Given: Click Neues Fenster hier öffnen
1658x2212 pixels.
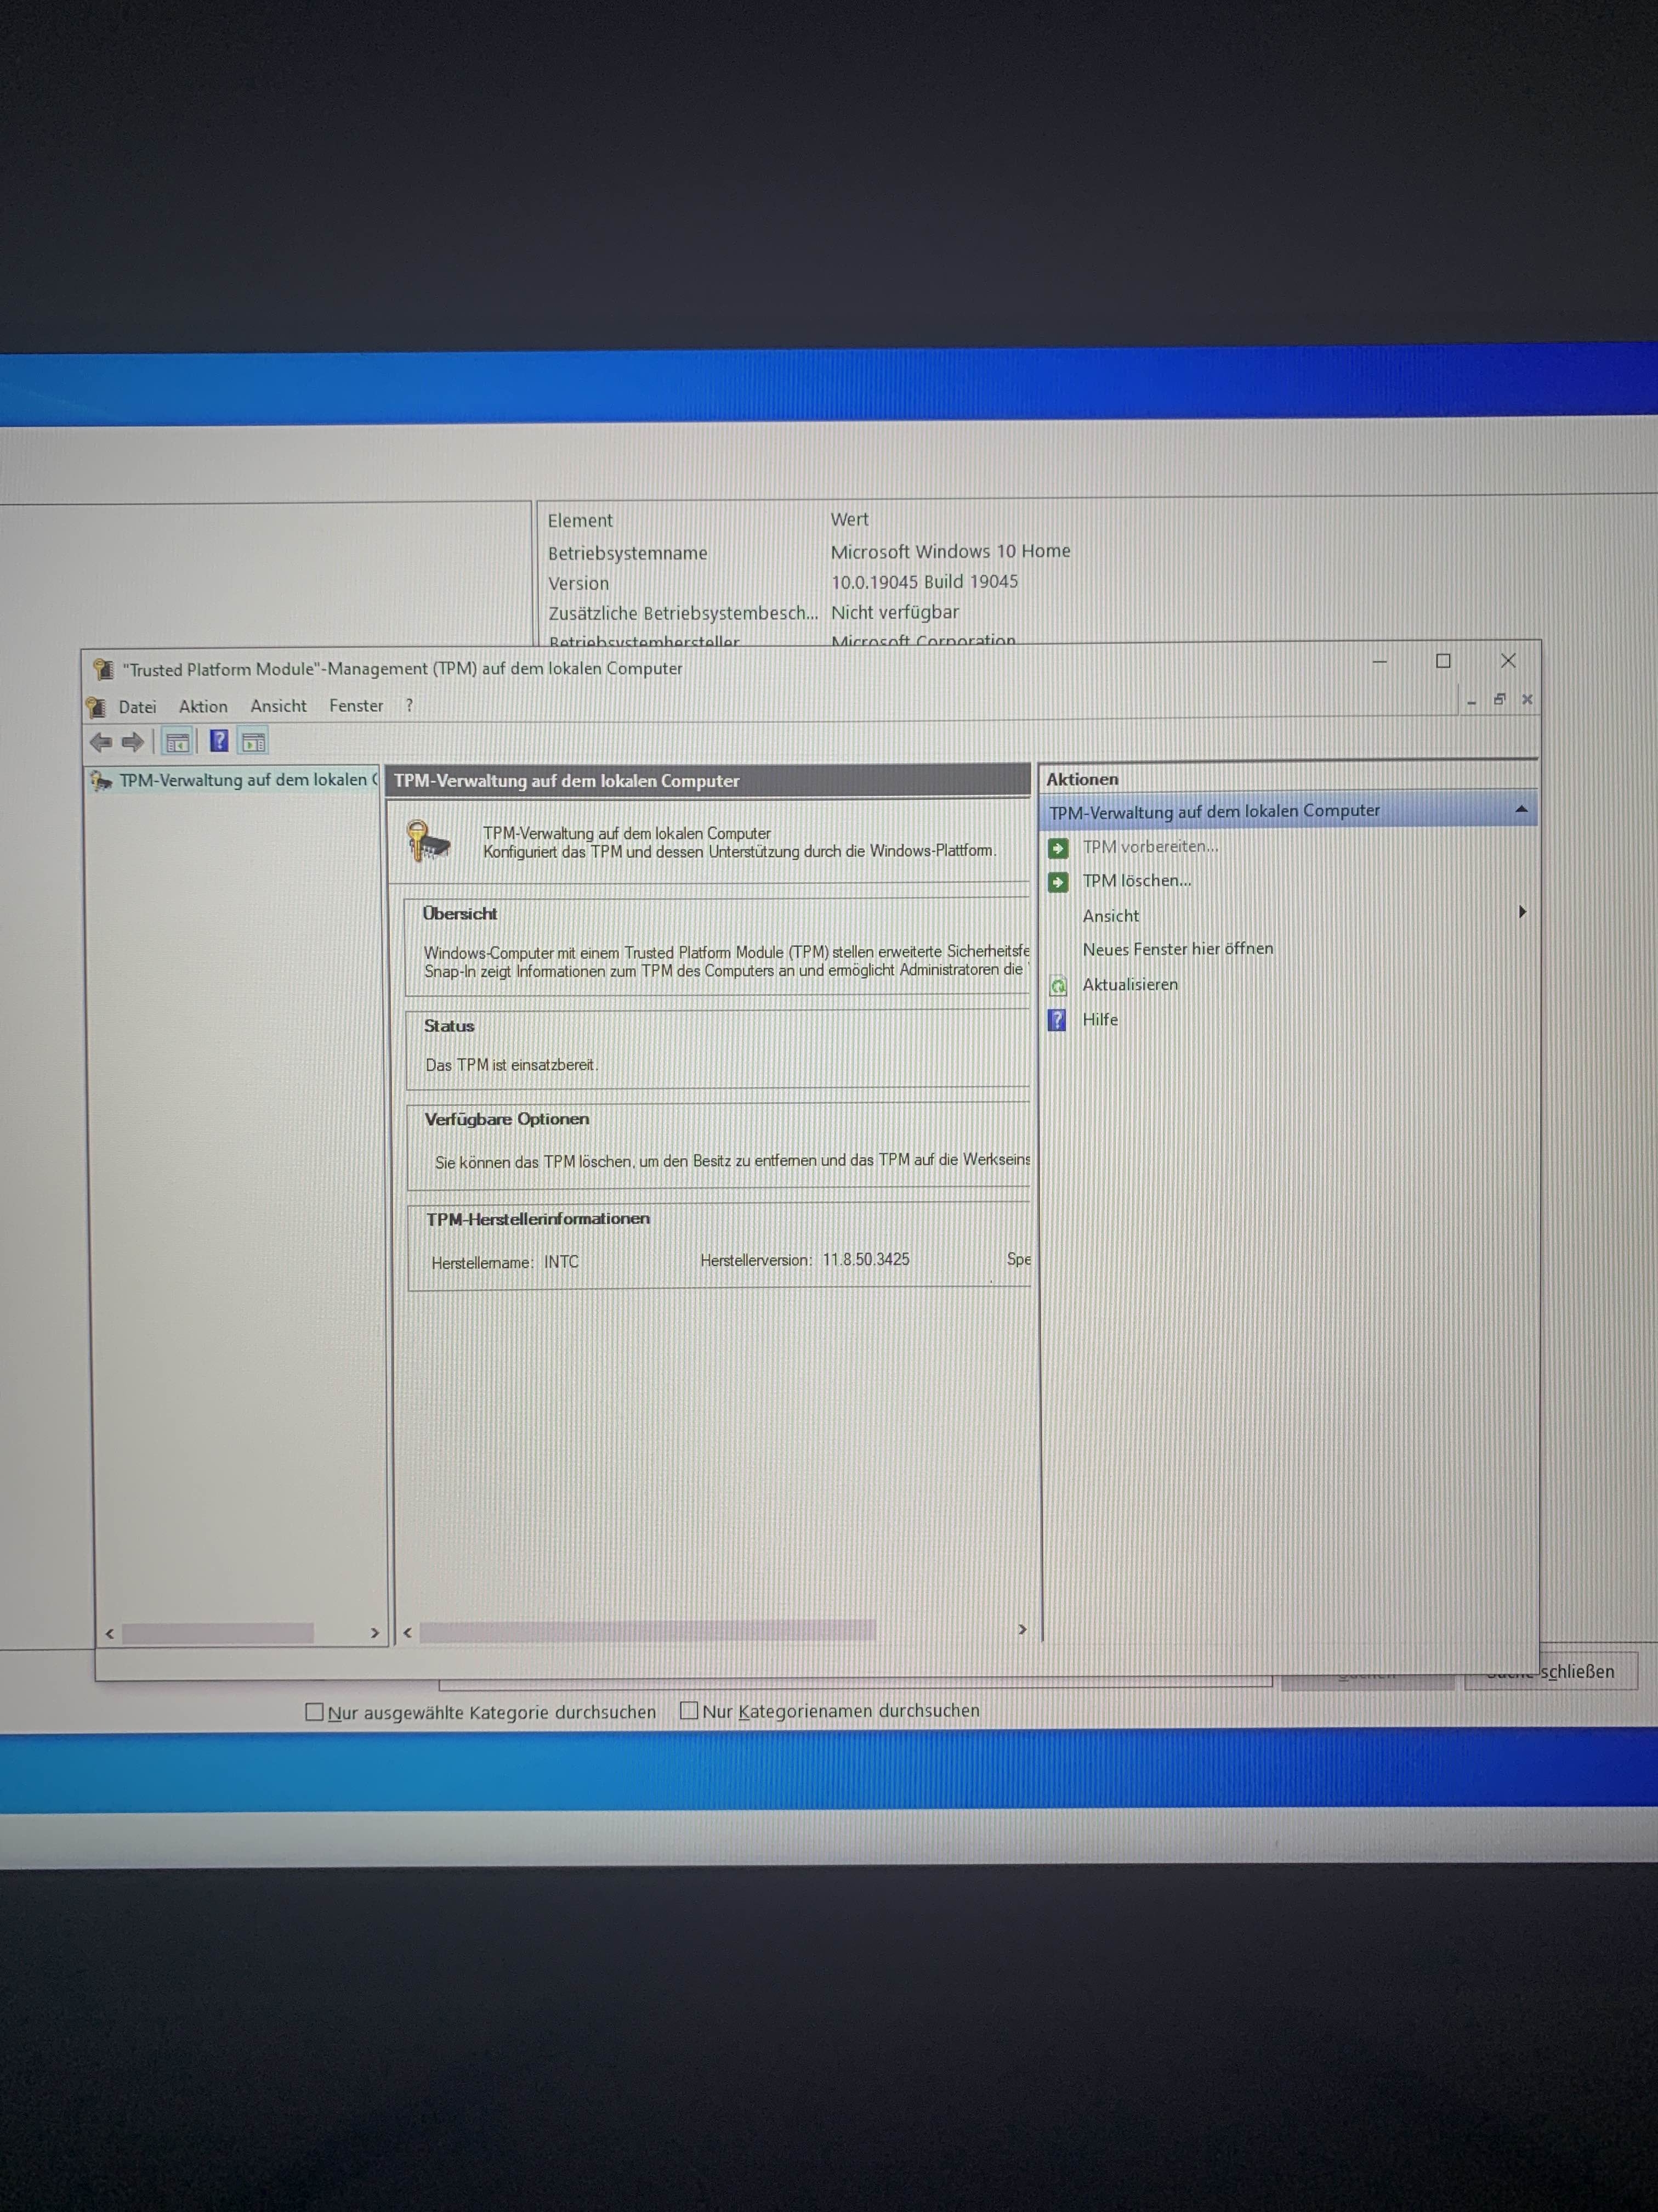Looking at the screenshot, I should click(1177, 949).
